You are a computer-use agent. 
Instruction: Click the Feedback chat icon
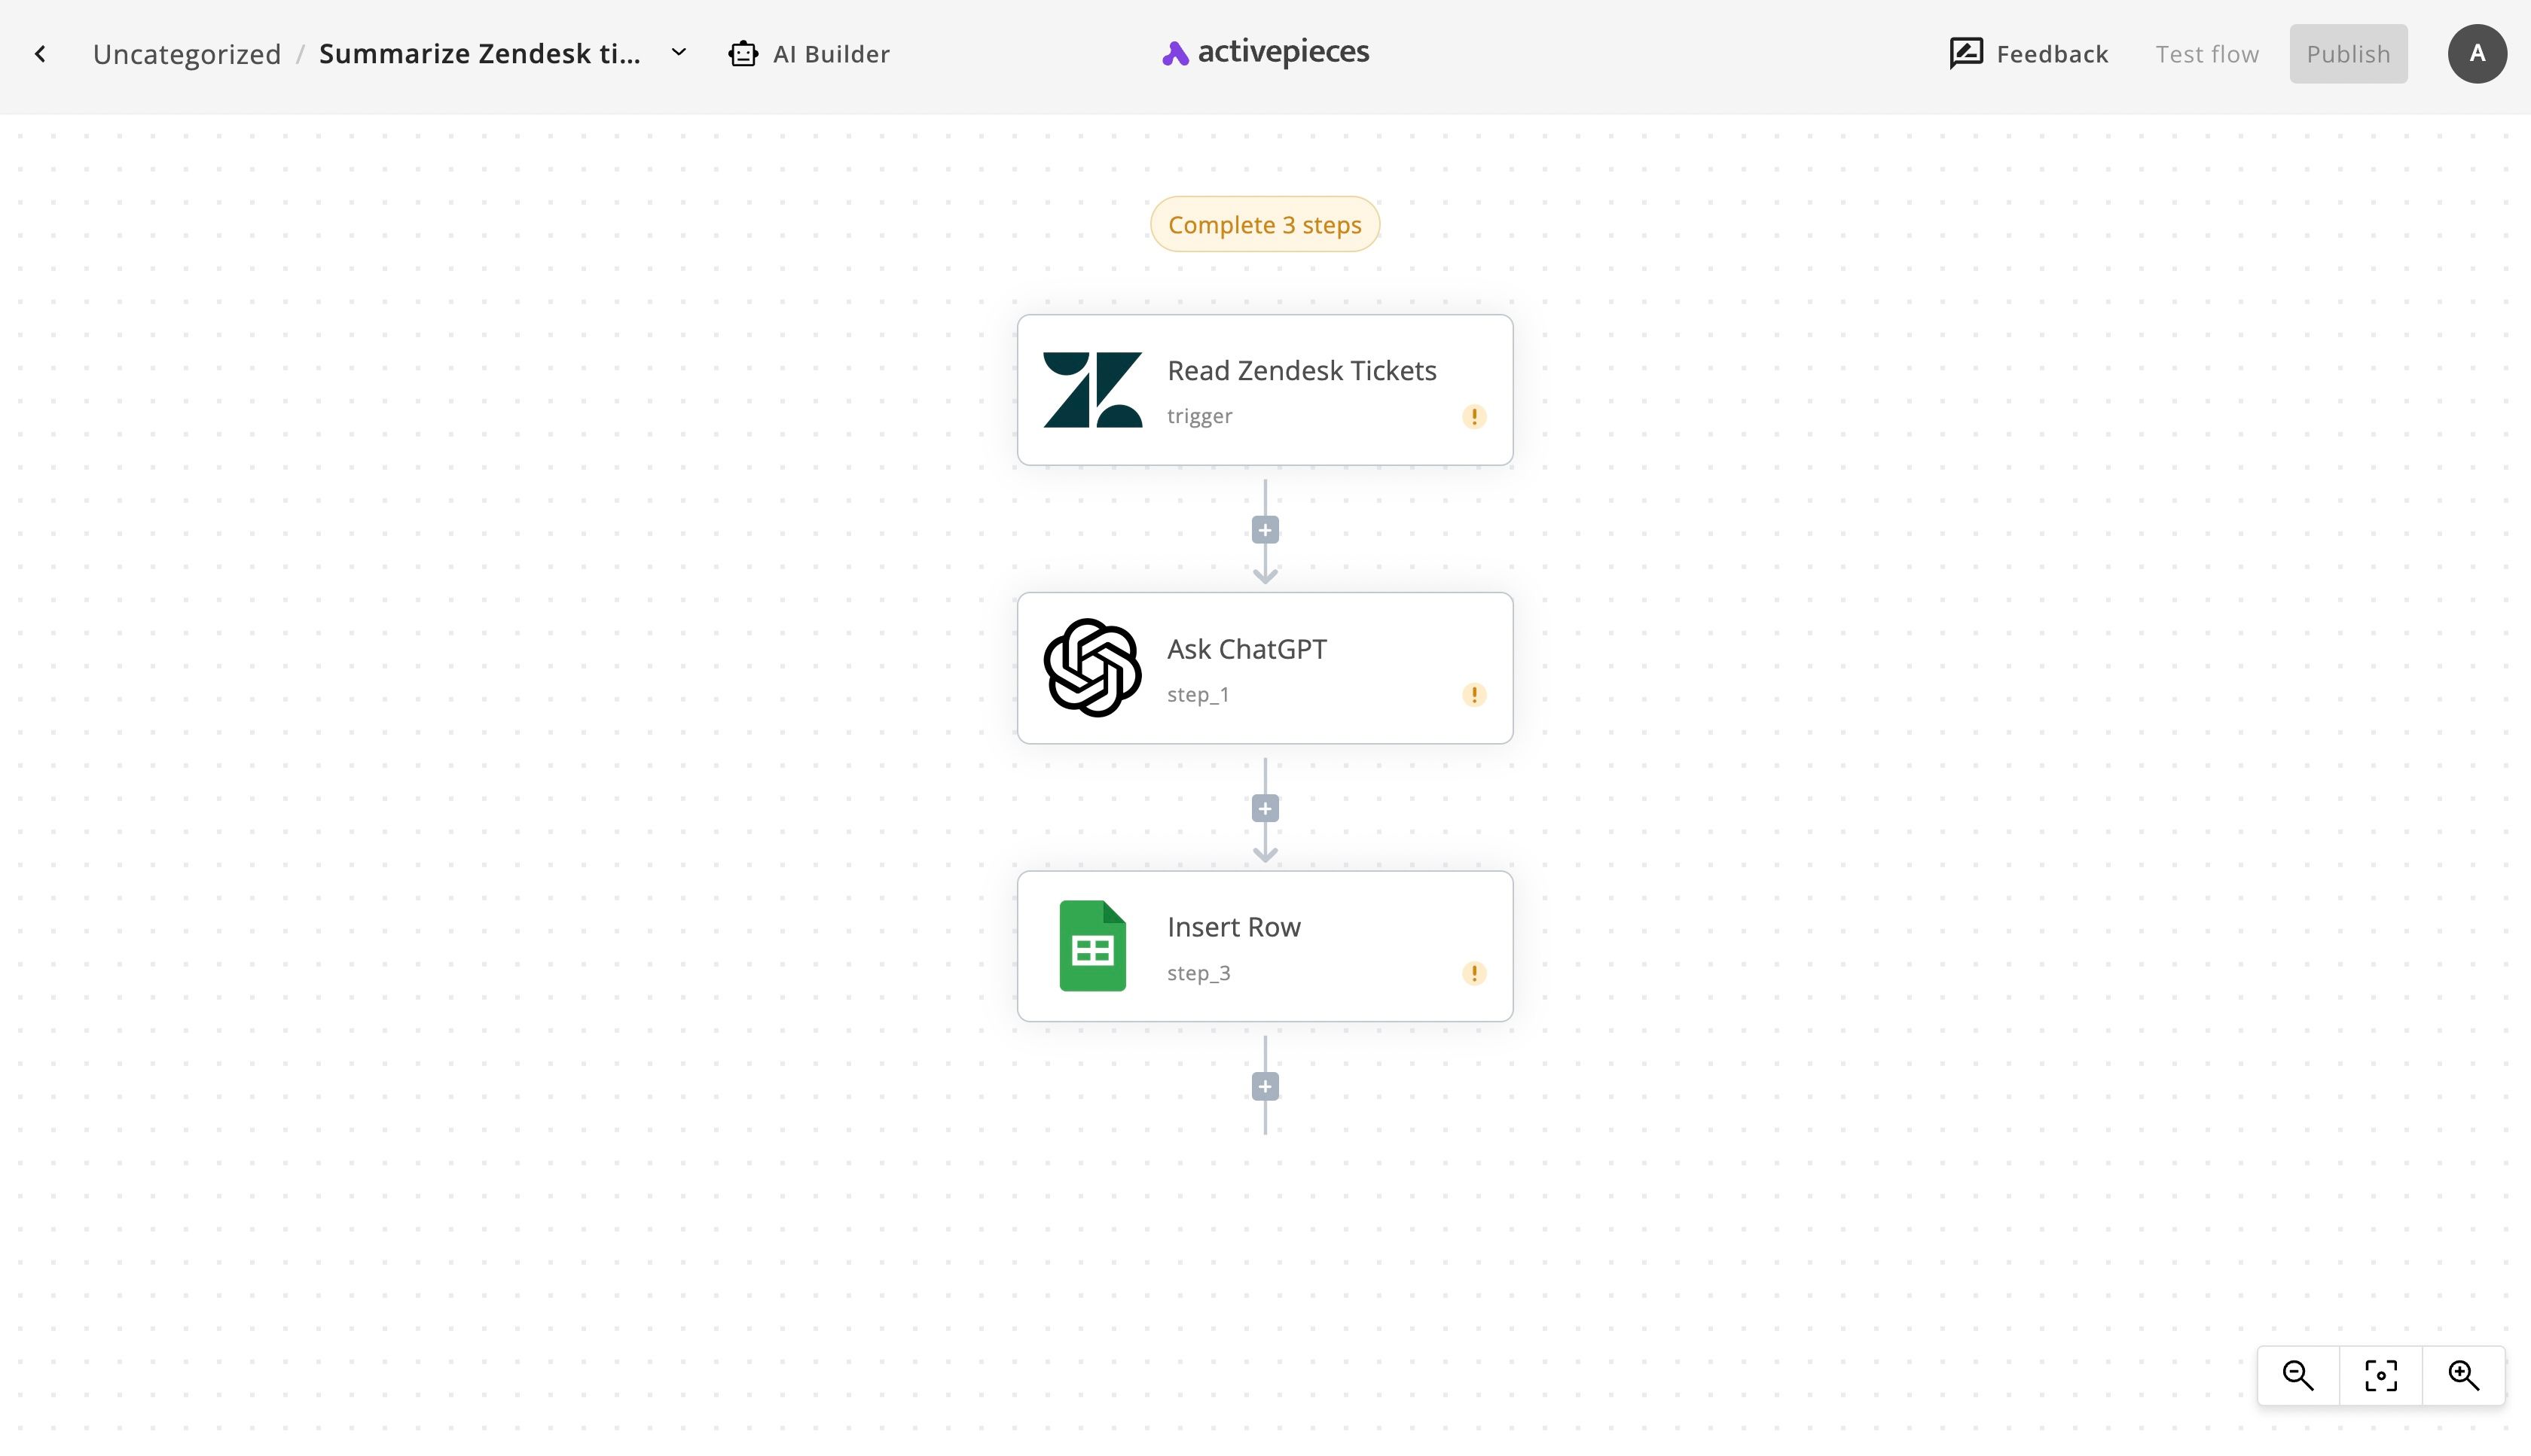click(1966, 54)
